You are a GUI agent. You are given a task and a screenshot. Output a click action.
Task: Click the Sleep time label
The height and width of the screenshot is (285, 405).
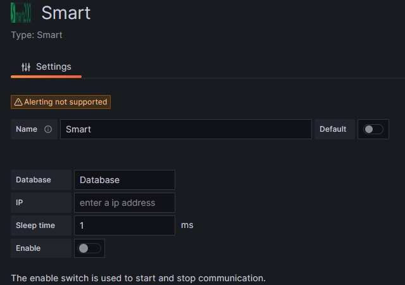(x=35, y=225)
